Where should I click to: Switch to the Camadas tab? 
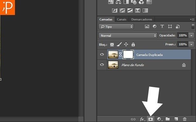point(106,19)
